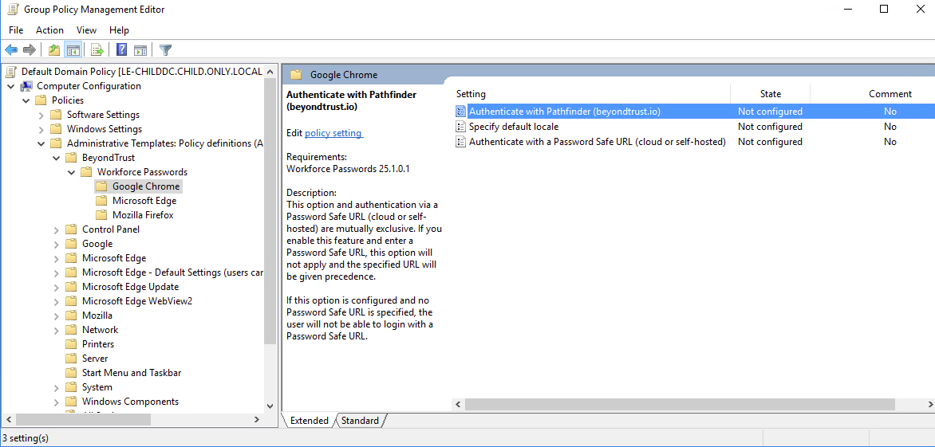935x447 pixels.
Task: Click the policy icon beside Authenticate with Pathfinder
Action: pyautogui.click(x=460, y=112)
